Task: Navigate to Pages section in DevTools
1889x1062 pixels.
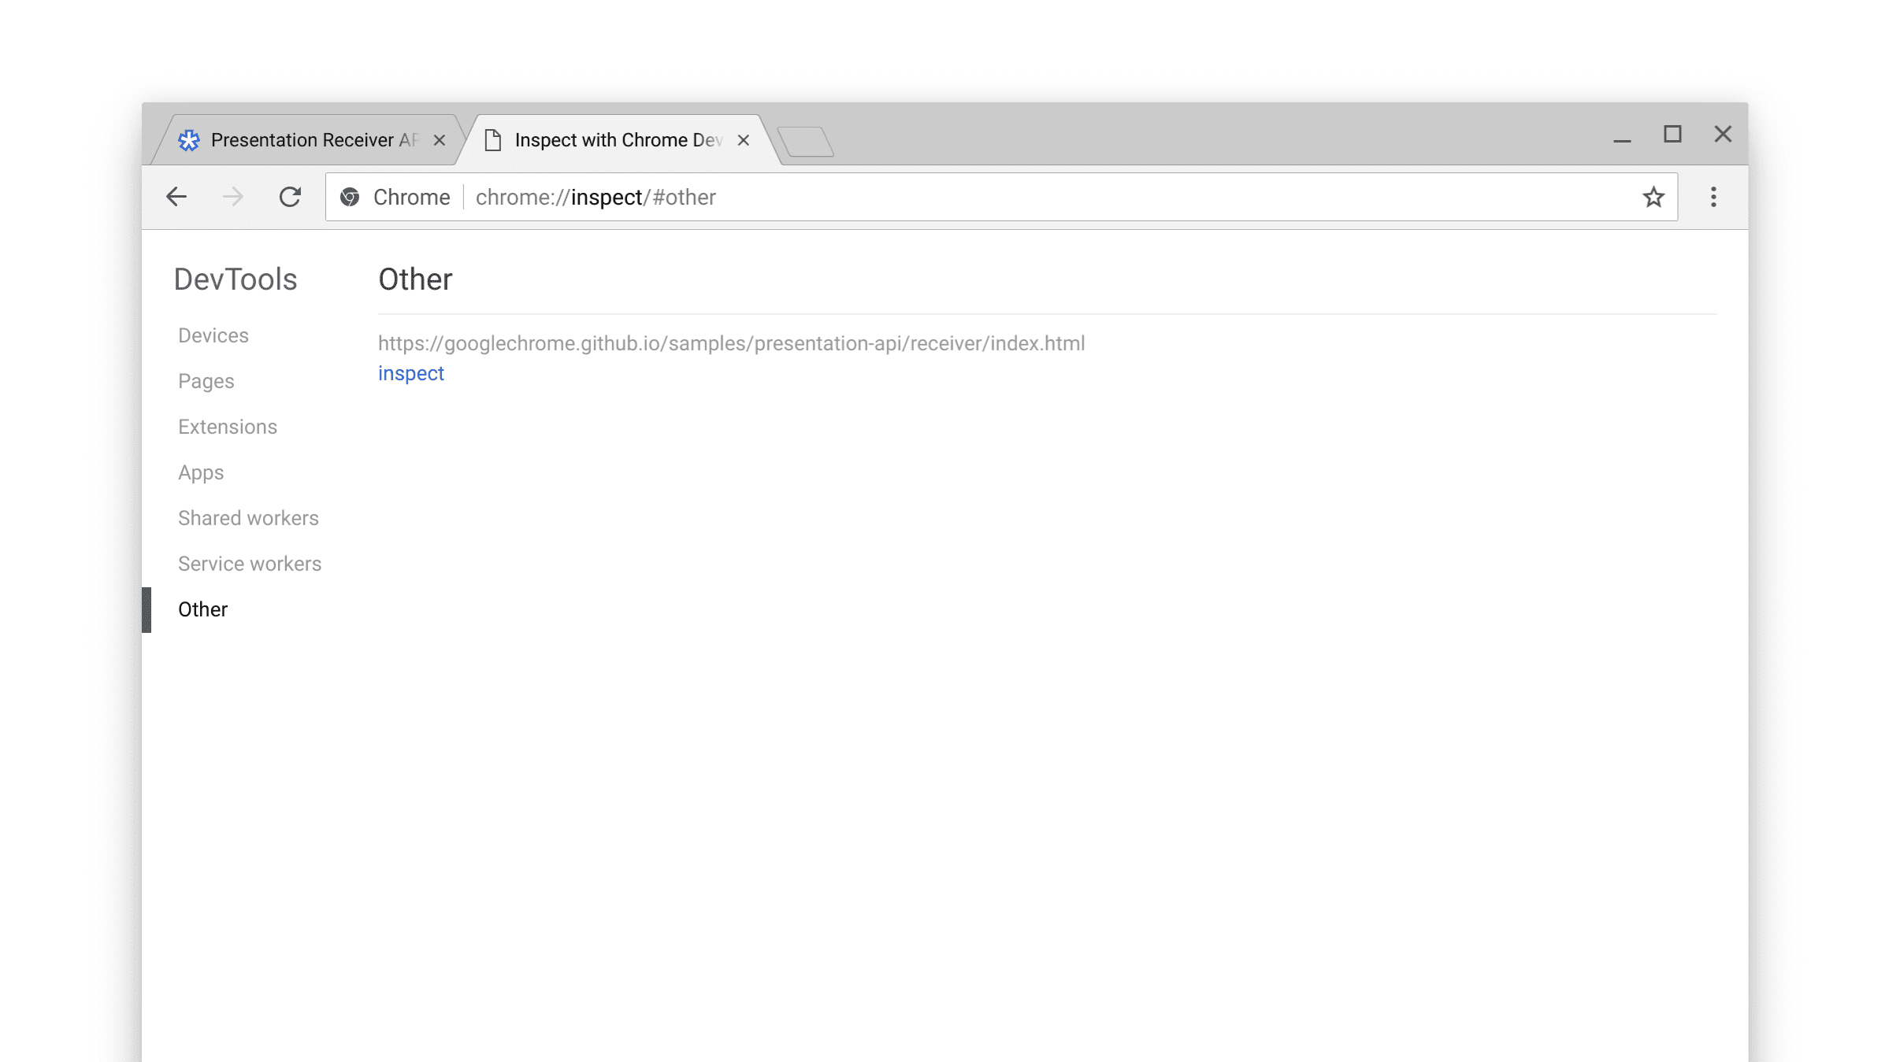Action: pyautogui.click(x=205, y=380)
